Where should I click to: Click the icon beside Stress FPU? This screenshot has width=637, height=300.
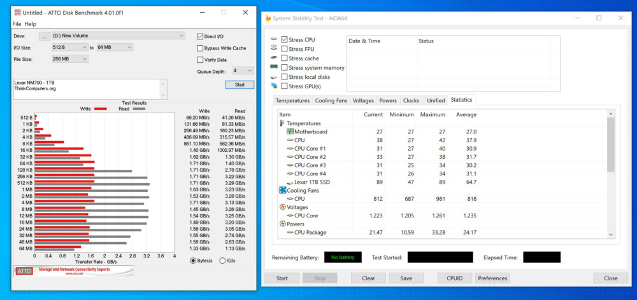pyautogui.click(x=274, y=49)
